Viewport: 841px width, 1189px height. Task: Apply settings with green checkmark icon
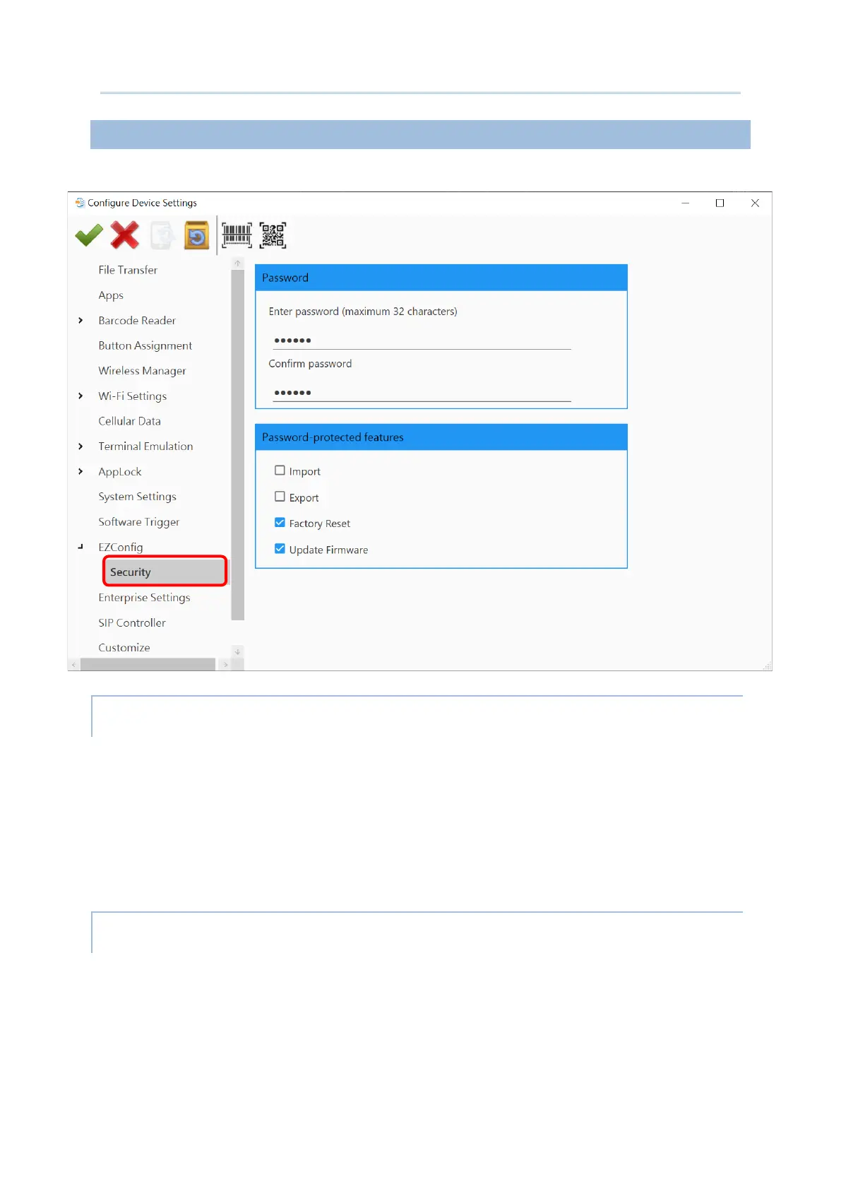pyautogui.click(x=89, y=235)
